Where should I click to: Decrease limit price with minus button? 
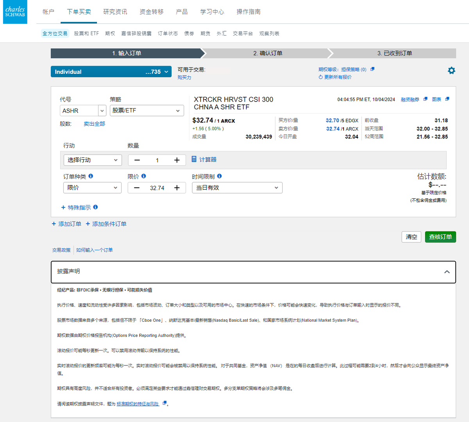(137, 188)
